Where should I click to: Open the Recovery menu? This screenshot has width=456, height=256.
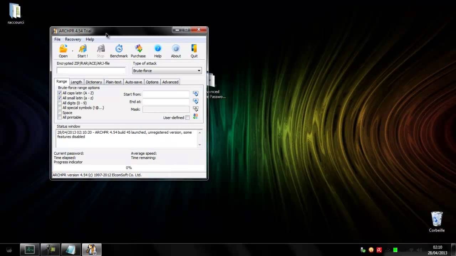73,39
